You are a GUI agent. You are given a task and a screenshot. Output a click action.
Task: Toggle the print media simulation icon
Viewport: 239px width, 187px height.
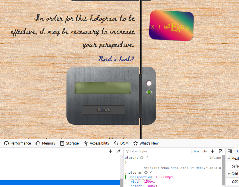coord(221,151)
